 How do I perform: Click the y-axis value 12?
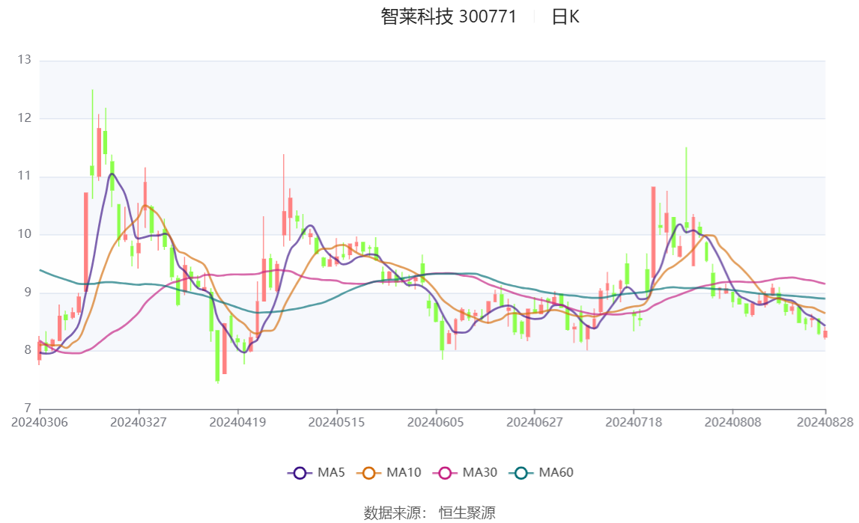click(24, 118)
